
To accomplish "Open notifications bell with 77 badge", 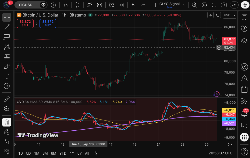I will 244,113.
